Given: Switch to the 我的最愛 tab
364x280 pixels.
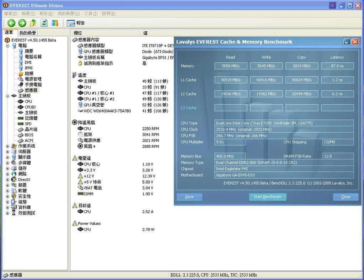Looking at the screenshot, I should 28,33.
